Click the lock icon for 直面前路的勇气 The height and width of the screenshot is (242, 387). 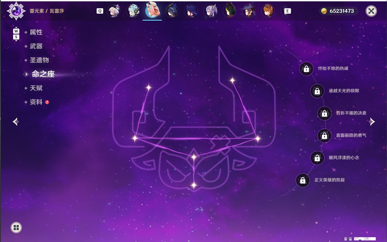pyautogui.click(x=324, y=136)
